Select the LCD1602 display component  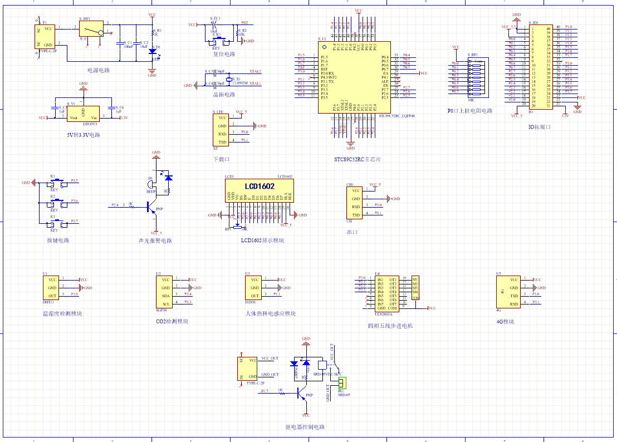(x=259, y=190)
